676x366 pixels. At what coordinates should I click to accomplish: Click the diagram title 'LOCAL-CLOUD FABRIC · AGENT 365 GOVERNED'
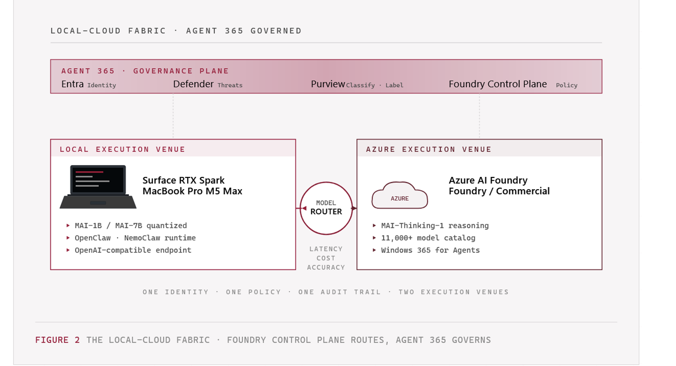[x=176, y=31]
